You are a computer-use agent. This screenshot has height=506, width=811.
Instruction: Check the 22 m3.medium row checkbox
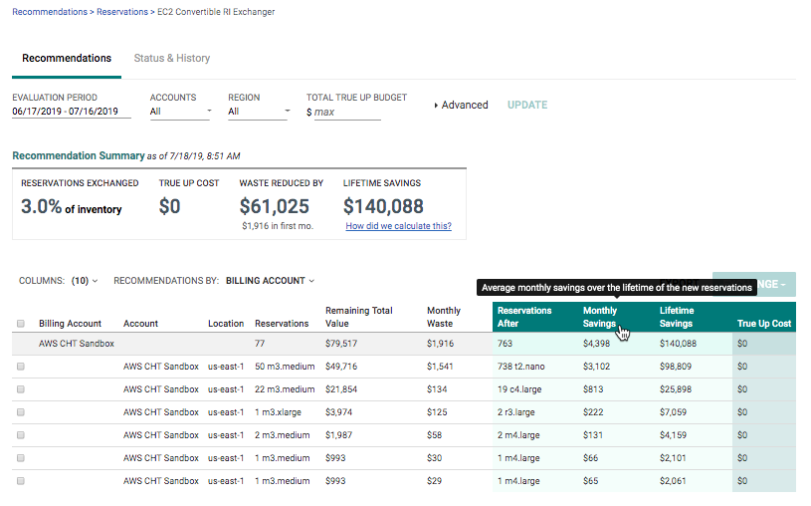21,389
